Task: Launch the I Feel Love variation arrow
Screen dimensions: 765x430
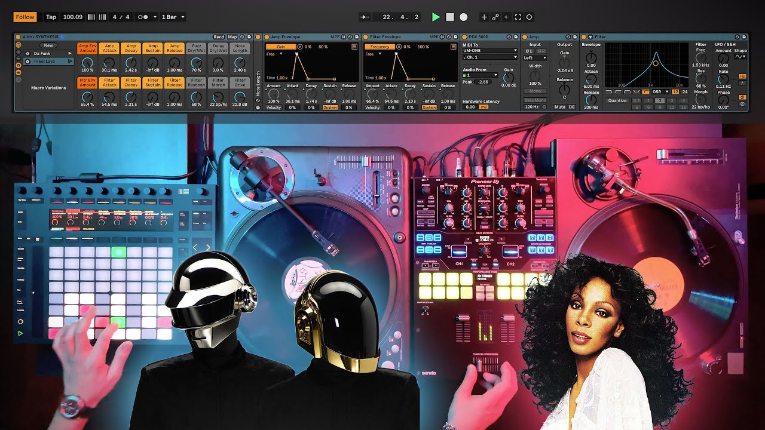Action: pos(70,62)
